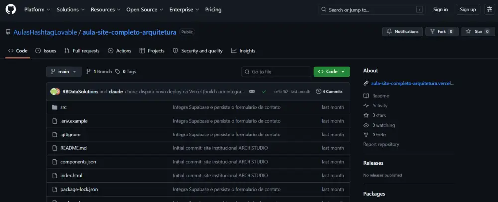
Task: Click the fork count badge showing 0
Action: tap(451, 31)
